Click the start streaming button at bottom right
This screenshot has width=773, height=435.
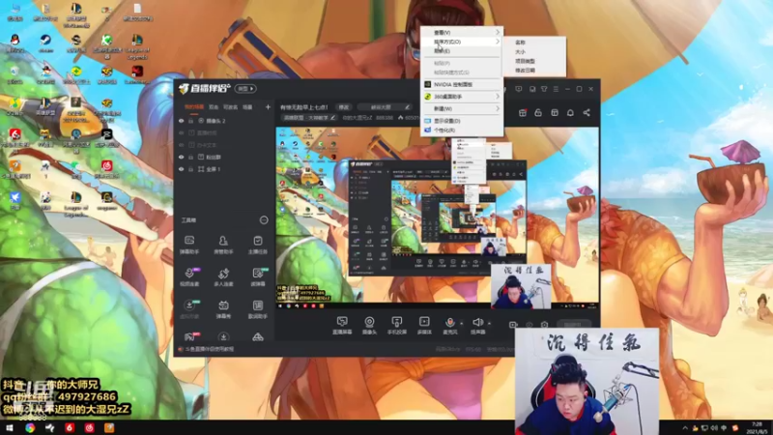573,325
